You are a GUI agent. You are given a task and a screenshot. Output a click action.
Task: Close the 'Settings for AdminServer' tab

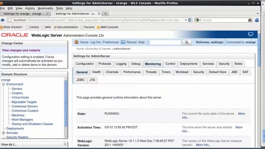[x=99, y=14]
